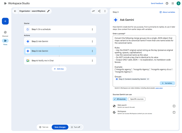Open Step 2 more options menu
This screenshot has width=182, height=133.
pyautogui.click(x=92, y=41)
